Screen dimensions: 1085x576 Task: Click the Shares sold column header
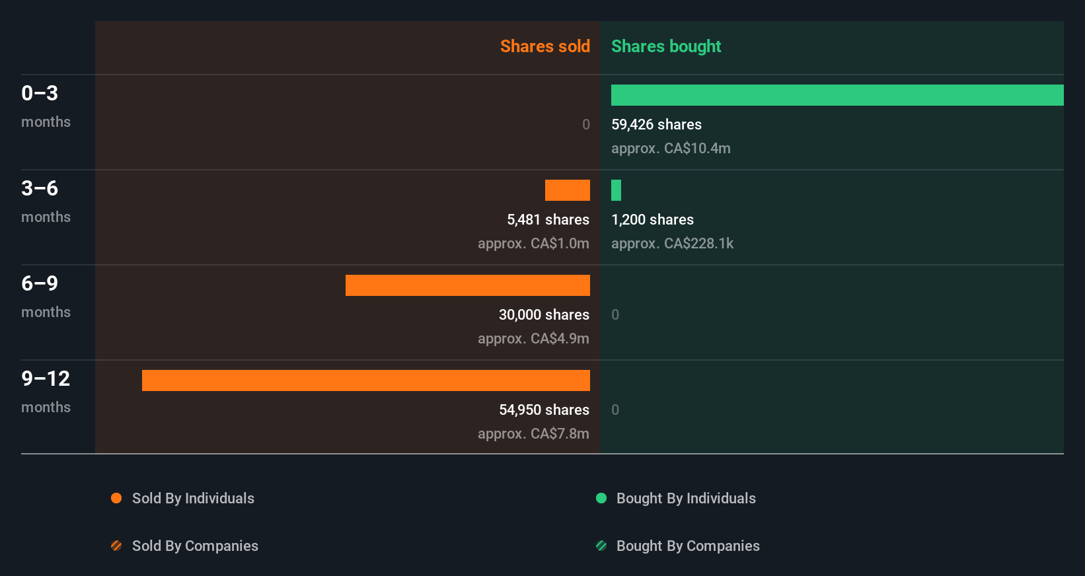coord(544,46)
